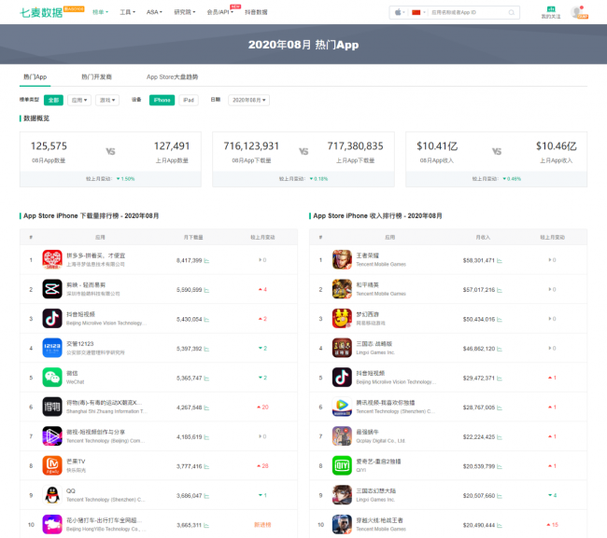Click the WeChat green app icon
This screenshot has width=607, height=538.
click(x=52, y=378)
